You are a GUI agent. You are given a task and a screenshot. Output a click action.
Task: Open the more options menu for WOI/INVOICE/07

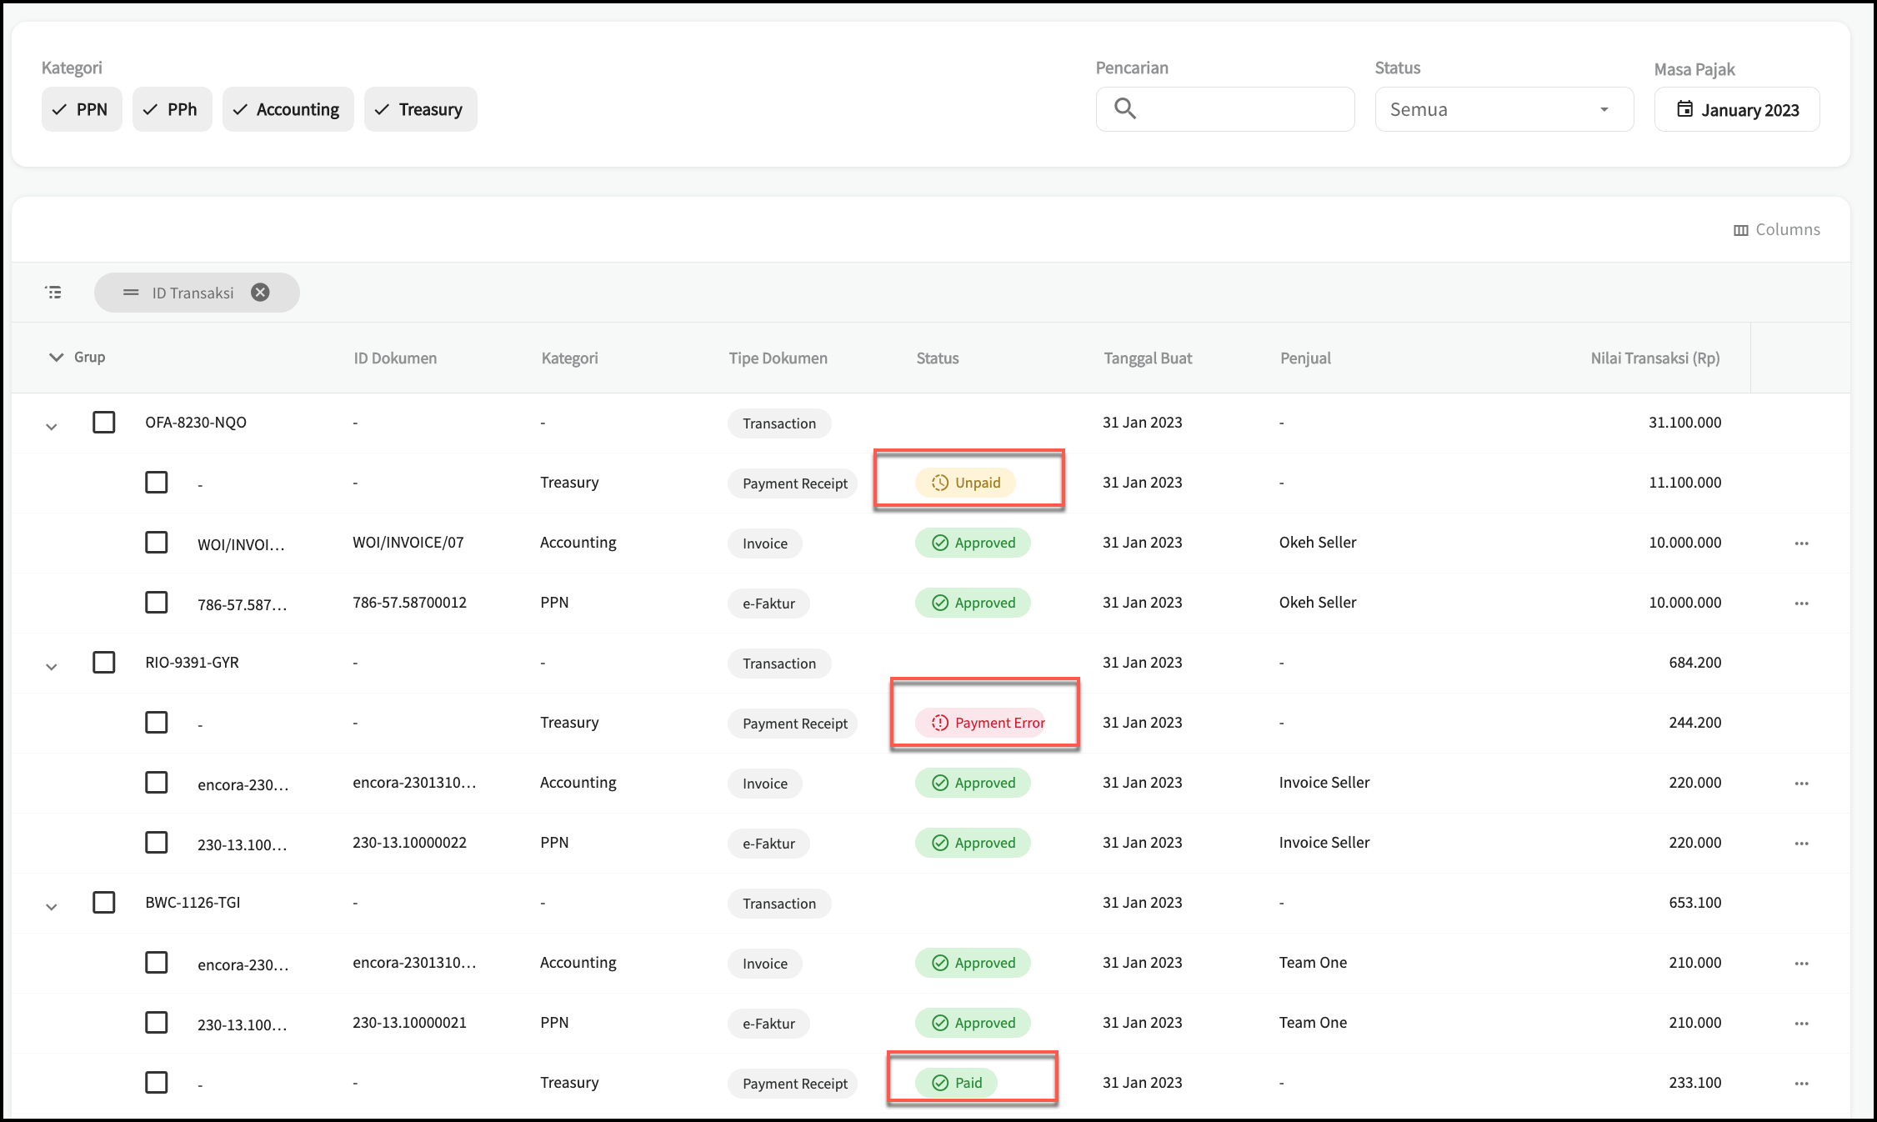click(1801, 543)
